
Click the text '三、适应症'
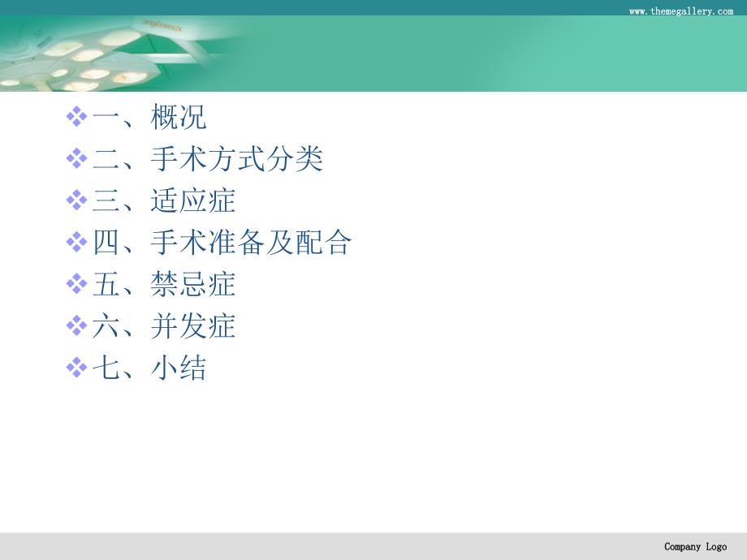(x=164, y=200)
